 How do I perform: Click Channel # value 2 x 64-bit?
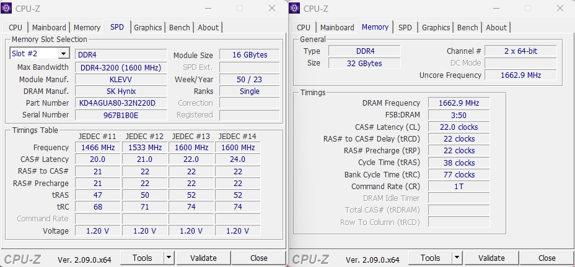(520, 51)
